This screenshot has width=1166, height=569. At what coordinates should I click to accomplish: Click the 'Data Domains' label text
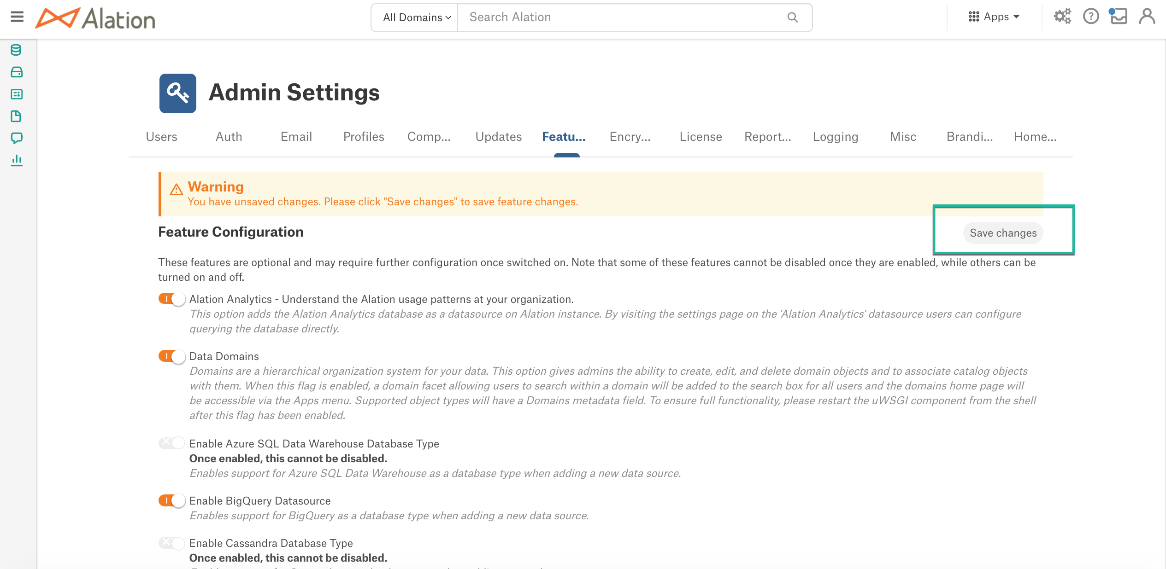(x=224, y=356)
